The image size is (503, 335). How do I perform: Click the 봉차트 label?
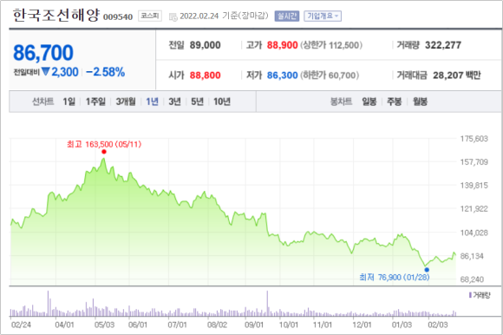coord(342,102)
